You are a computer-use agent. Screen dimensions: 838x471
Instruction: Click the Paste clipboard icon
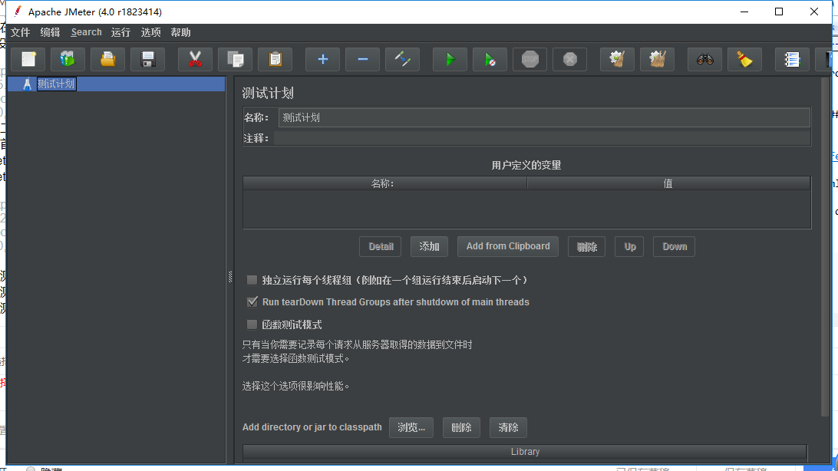(275, 59)
